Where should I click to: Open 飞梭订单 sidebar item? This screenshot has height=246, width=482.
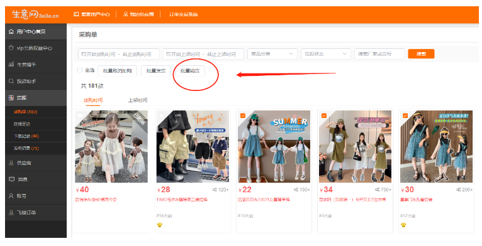(36, 213)
